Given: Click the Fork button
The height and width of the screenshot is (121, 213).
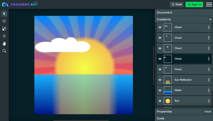Looking at the screenshot, I should [177, 4].
